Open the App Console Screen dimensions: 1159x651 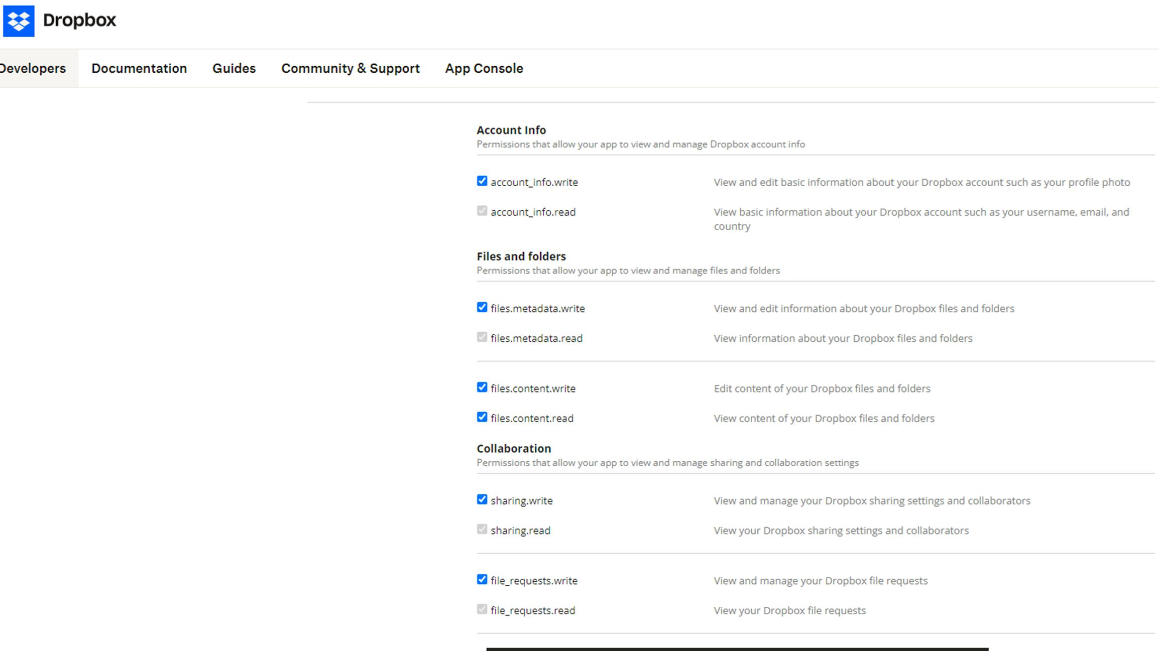(484, 68)
